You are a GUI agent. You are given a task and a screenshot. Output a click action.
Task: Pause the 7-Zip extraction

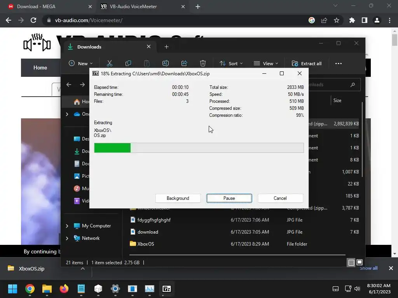tap(229, 198)
